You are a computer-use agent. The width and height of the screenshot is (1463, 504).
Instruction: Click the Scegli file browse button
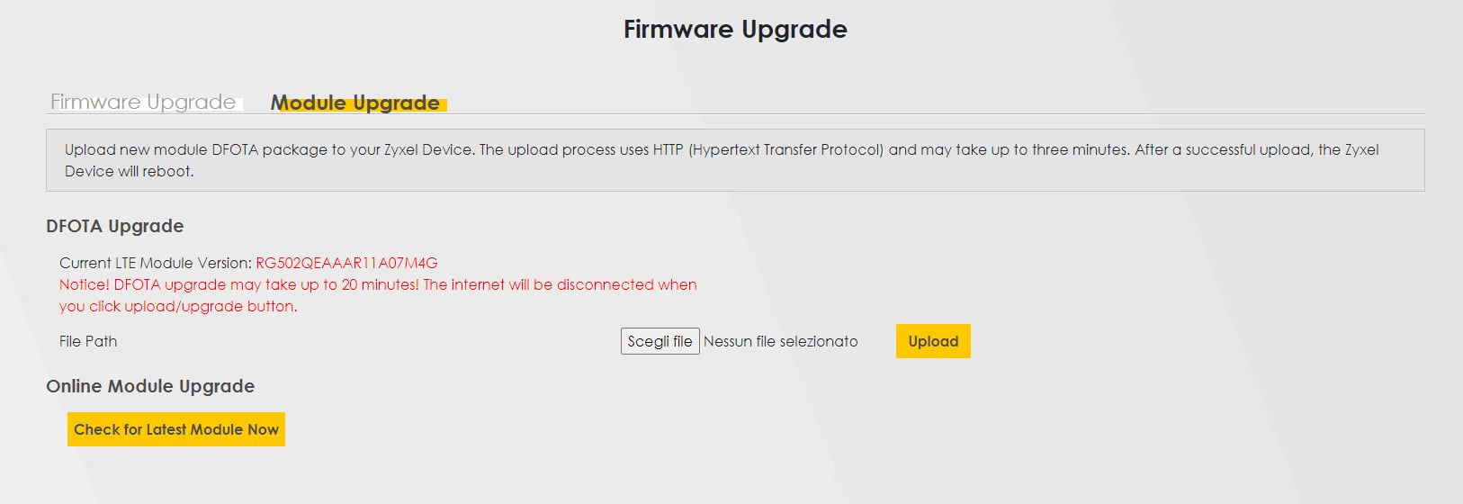point(660,341)
